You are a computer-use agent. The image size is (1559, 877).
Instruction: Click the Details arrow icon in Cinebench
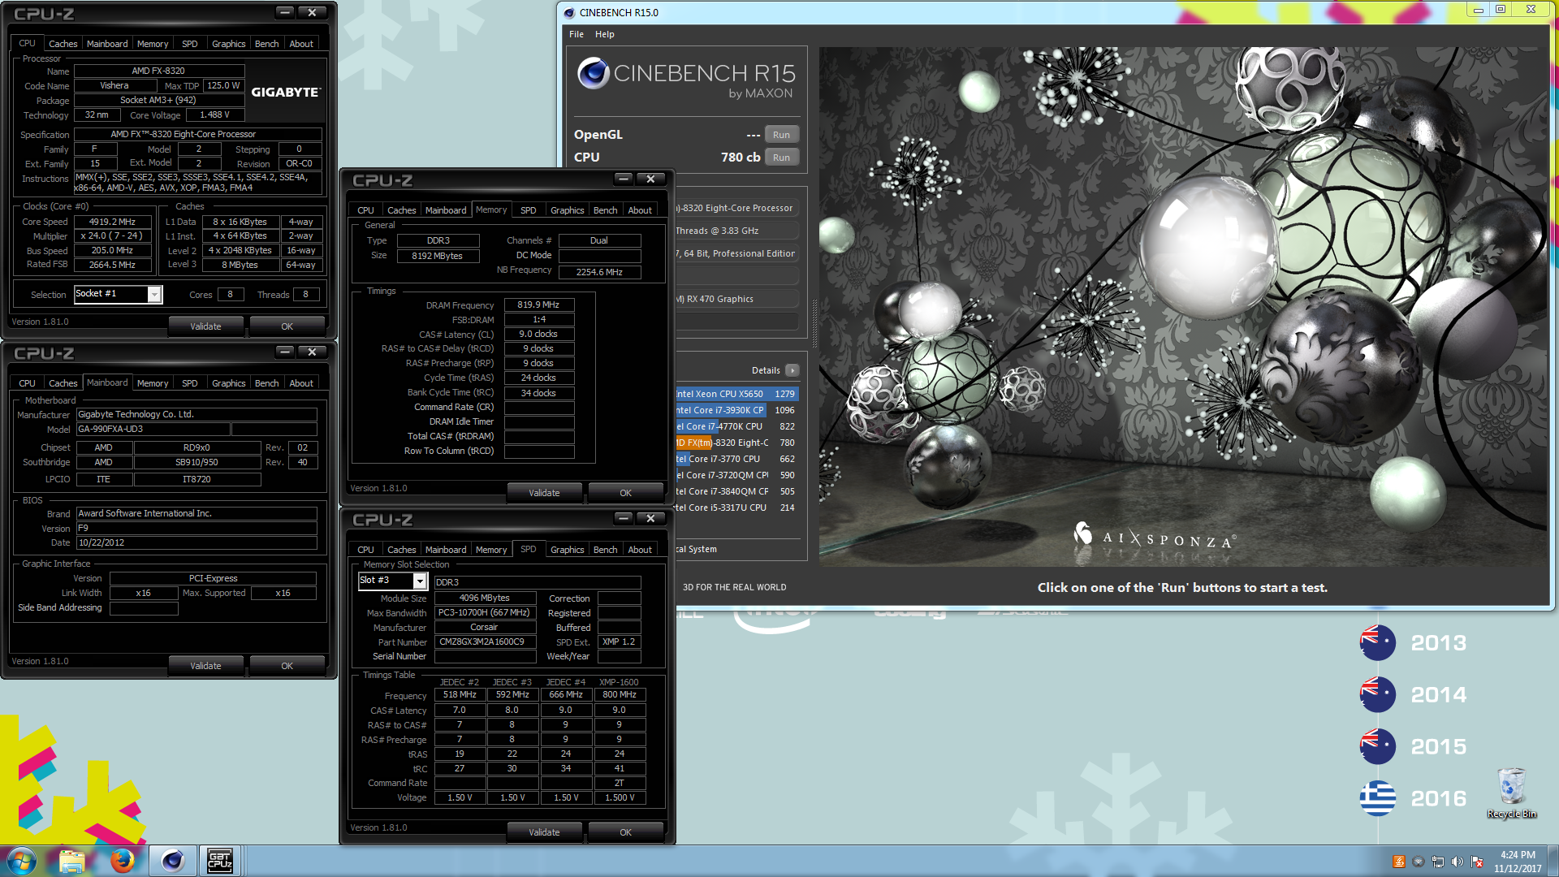pyautogui.click(x=792, y=370)
